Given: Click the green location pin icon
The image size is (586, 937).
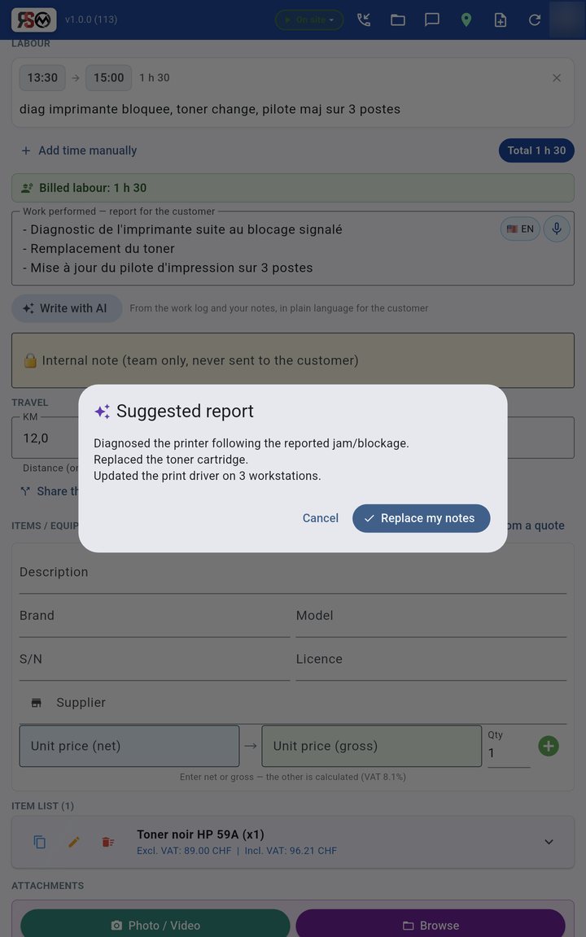Looking at the screenshot, I should (x=466, y=20).
